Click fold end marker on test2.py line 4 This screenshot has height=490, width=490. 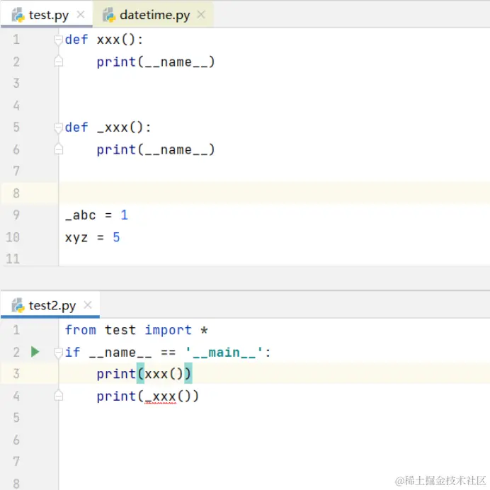pyautogui.click(x=59, y=396)
